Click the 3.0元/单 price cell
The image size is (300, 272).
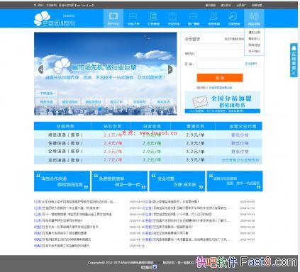[195, 143]
